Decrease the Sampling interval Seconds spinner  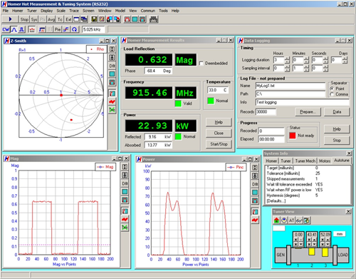pos(325,71)
